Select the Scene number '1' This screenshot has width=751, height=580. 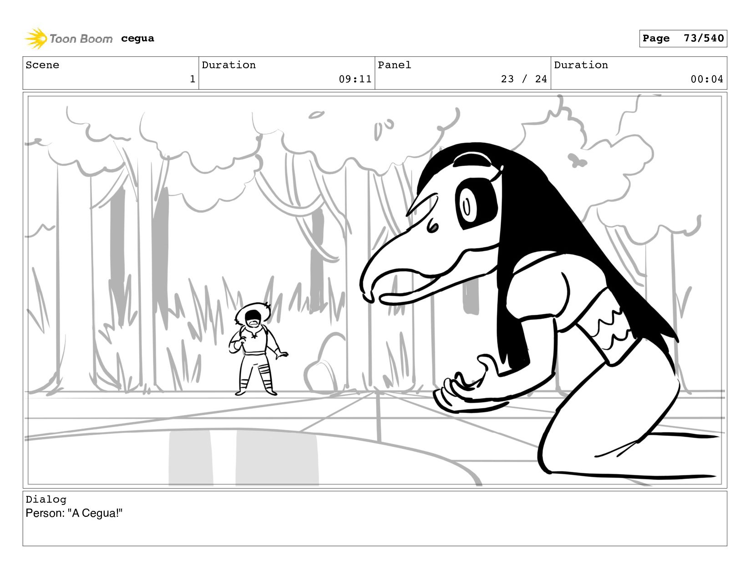click(193, 79)
